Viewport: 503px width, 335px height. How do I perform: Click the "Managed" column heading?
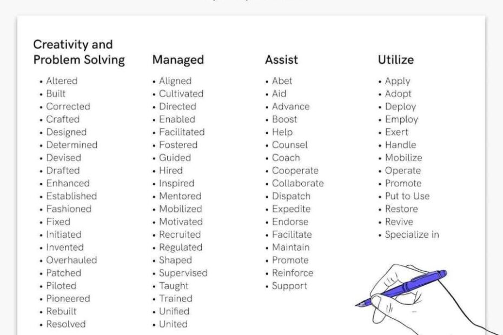tap(178, 59)
